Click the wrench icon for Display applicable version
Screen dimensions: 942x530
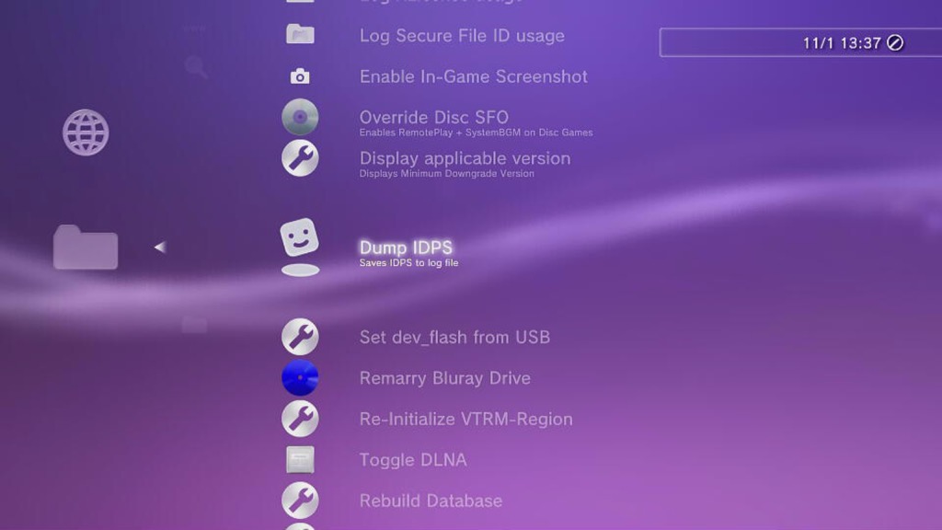[300, 158]
